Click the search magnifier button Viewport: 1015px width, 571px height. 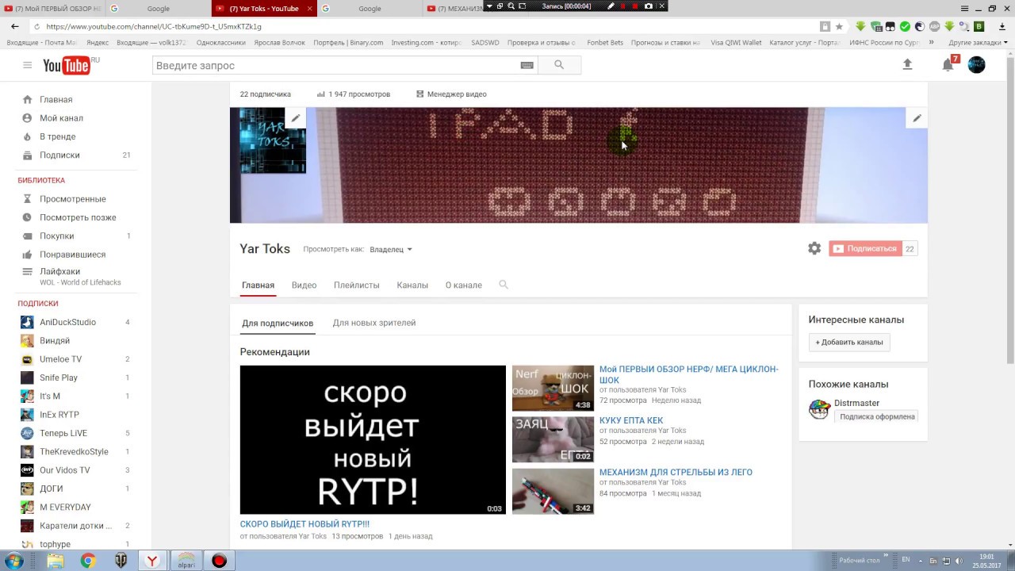tap(559, 65)
